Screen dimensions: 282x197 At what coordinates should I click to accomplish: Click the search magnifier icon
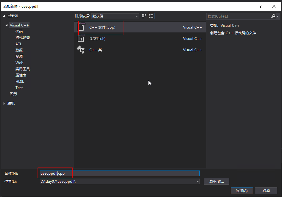[273, 16]
